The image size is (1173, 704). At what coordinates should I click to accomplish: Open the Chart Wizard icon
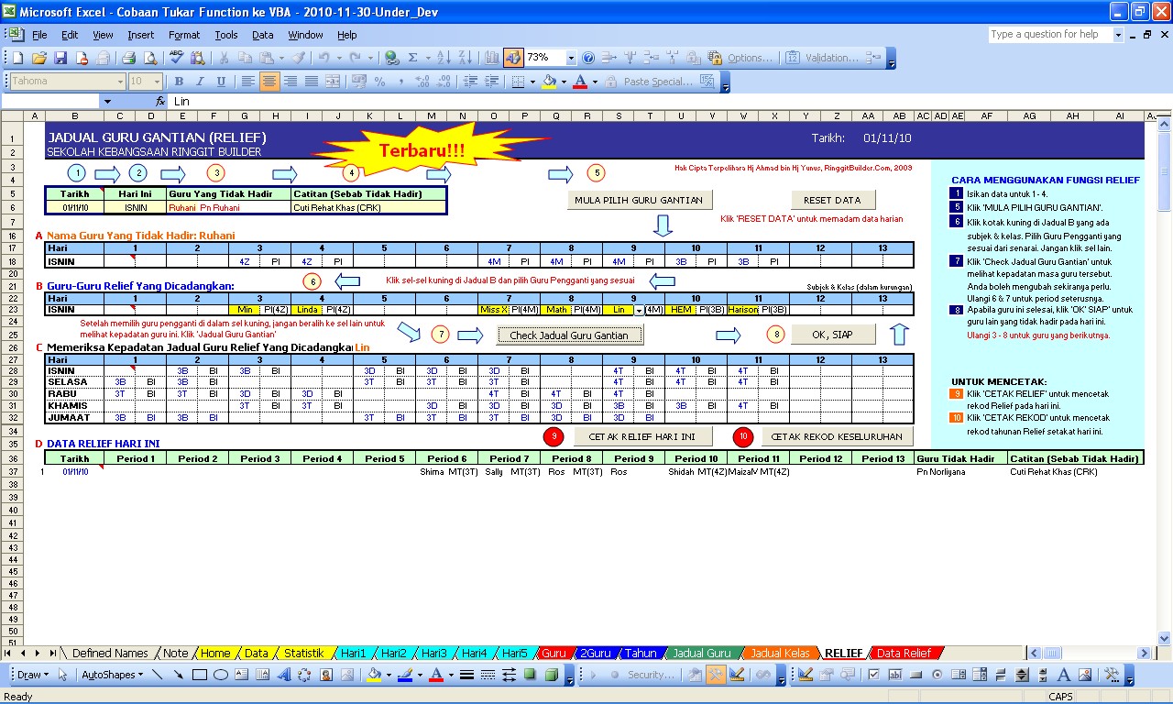point(491,58)
